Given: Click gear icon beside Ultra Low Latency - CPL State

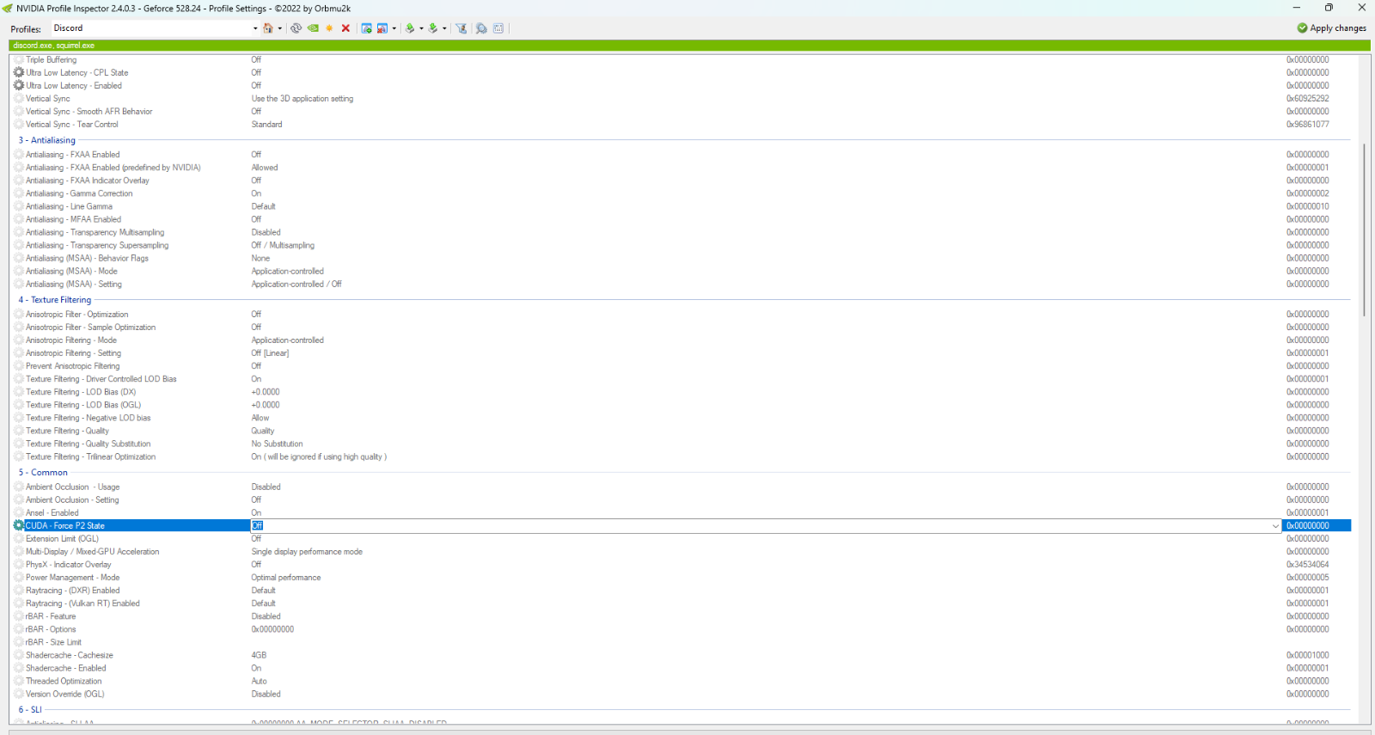Looking at the screenshot, I should [19, 72].
